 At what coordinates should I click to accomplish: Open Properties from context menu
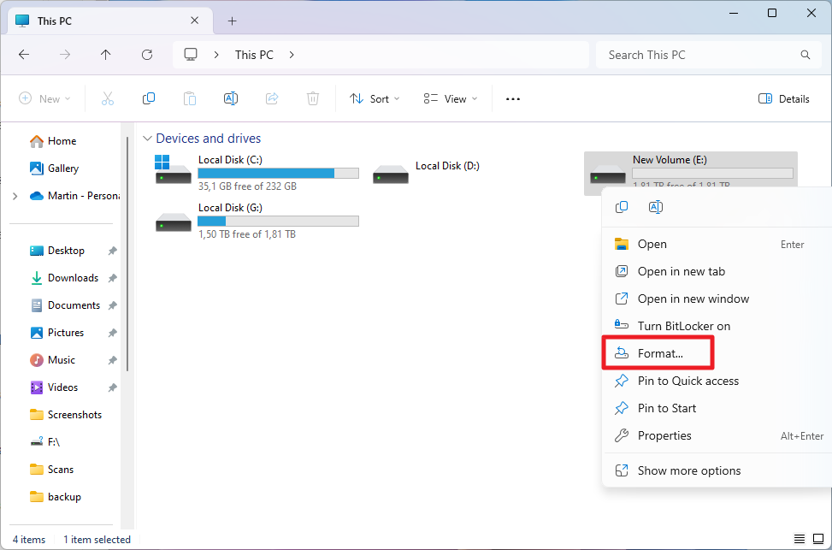tap(718, 436)
